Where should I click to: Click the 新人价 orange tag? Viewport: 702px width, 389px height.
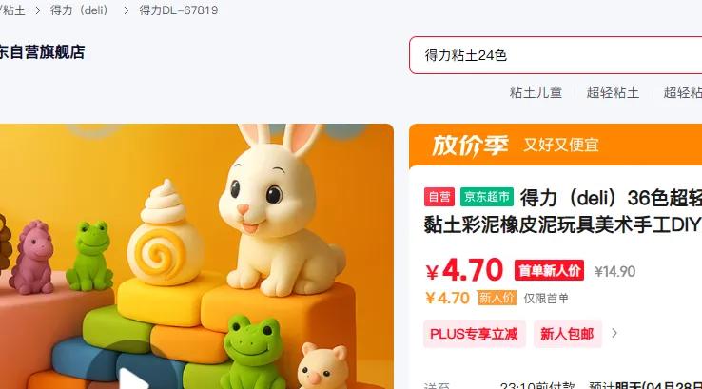[x=497, y=298]
